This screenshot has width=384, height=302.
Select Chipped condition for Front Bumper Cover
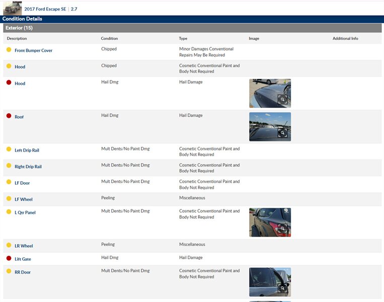coord(109,49)
